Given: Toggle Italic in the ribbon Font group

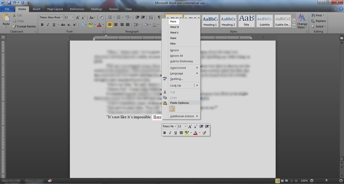Looking at the screenshot, I should [48, 25].
